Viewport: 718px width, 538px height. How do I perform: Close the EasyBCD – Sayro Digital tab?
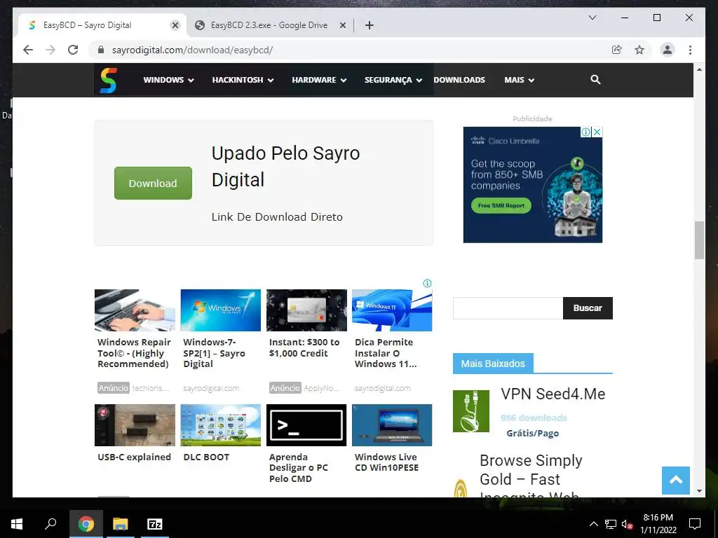coord(175,25)
